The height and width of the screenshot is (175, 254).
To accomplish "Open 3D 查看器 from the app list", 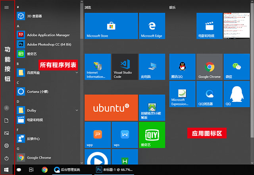I will pyautogui.click(x=48, y=16).
